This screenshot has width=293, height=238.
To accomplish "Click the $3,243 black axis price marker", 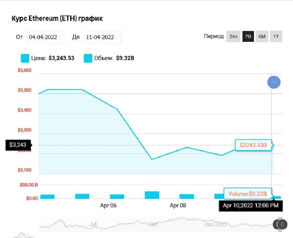I will click(x=18, y=145).
